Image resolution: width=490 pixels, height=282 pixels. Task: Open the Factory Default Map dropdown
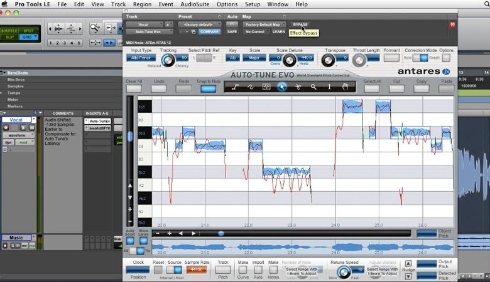[x=264, y=24]
